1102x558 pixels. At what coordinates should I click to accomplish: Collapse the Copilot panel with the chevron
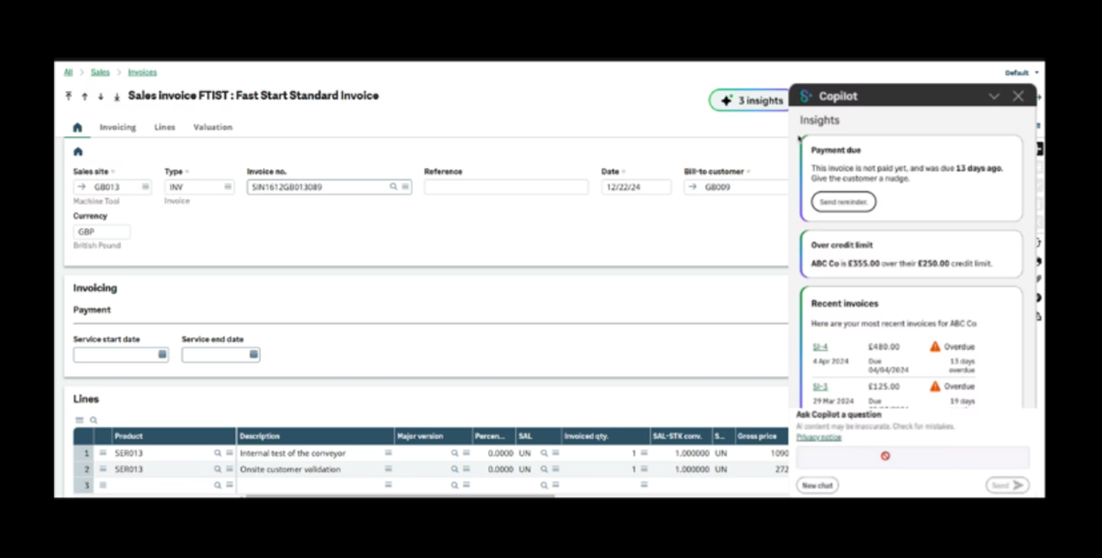point(993,96)
